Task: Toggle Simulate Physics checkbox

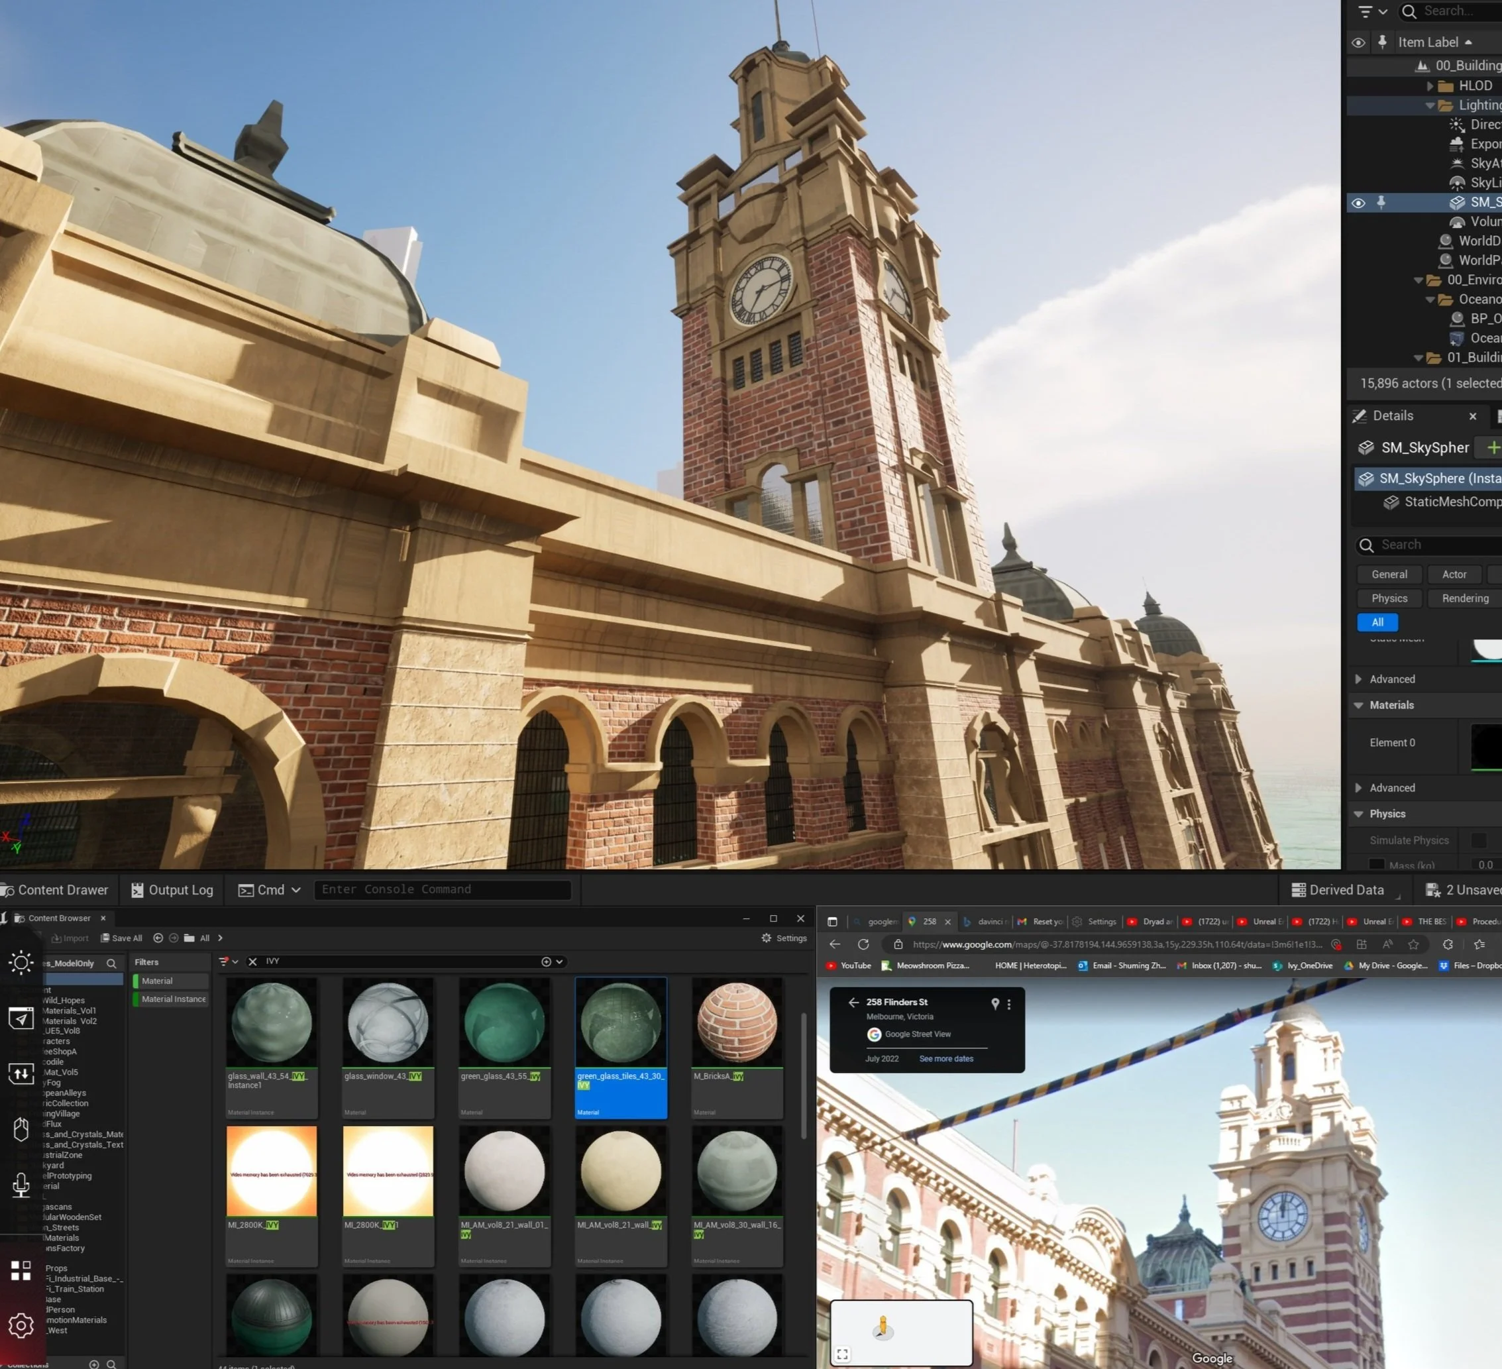Action: 1478,840
